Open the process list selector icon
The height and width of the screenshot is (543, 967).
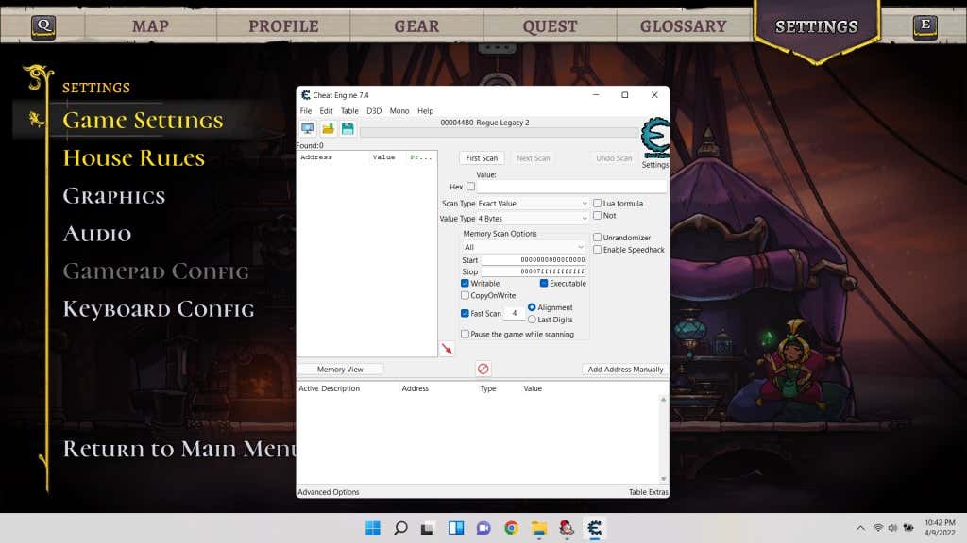[306, 129]
